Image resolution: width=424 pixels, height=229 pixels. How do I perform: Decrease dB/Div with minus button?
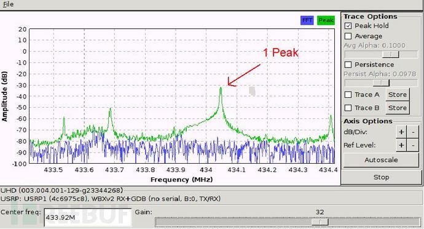(413, 132)
